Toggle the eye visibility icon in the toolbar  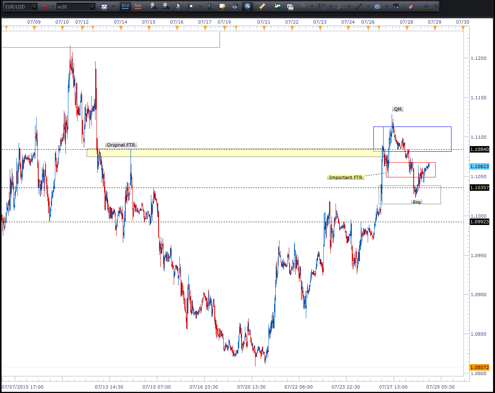[235, 7]
